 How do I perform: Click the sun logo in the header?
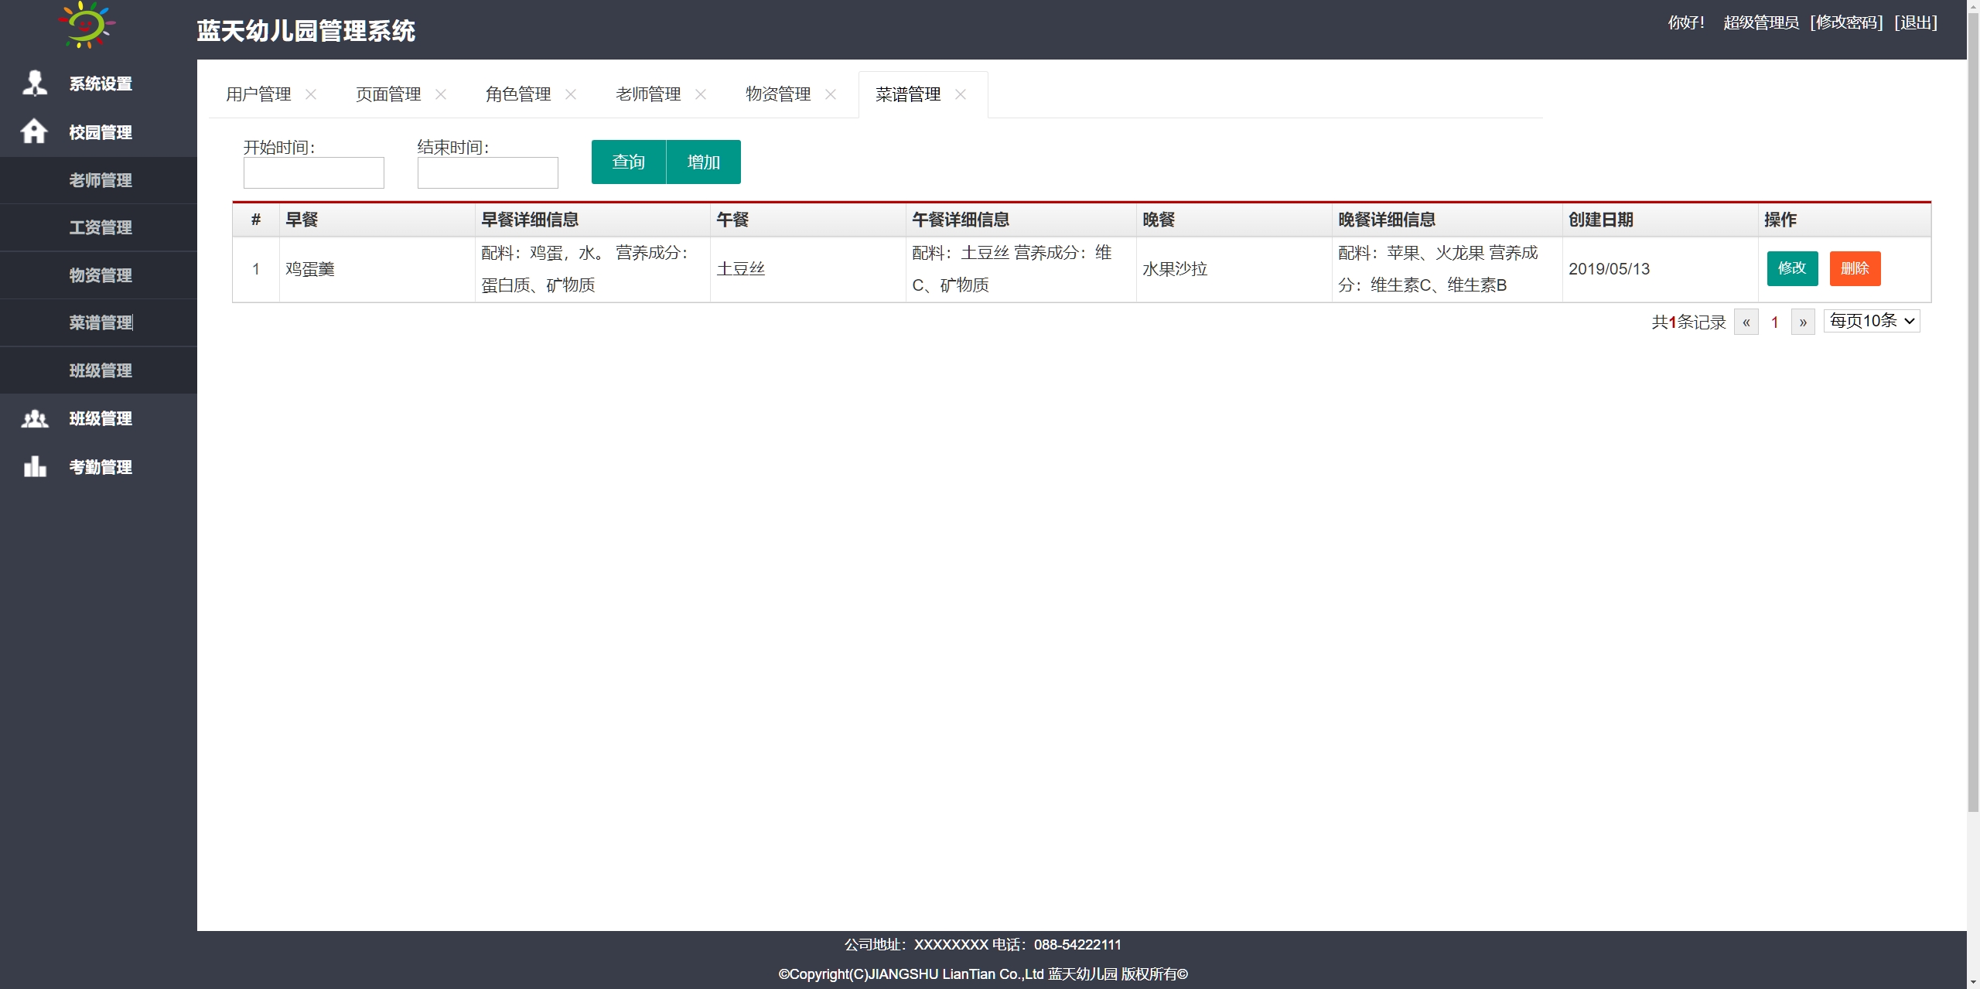(87, 25)
